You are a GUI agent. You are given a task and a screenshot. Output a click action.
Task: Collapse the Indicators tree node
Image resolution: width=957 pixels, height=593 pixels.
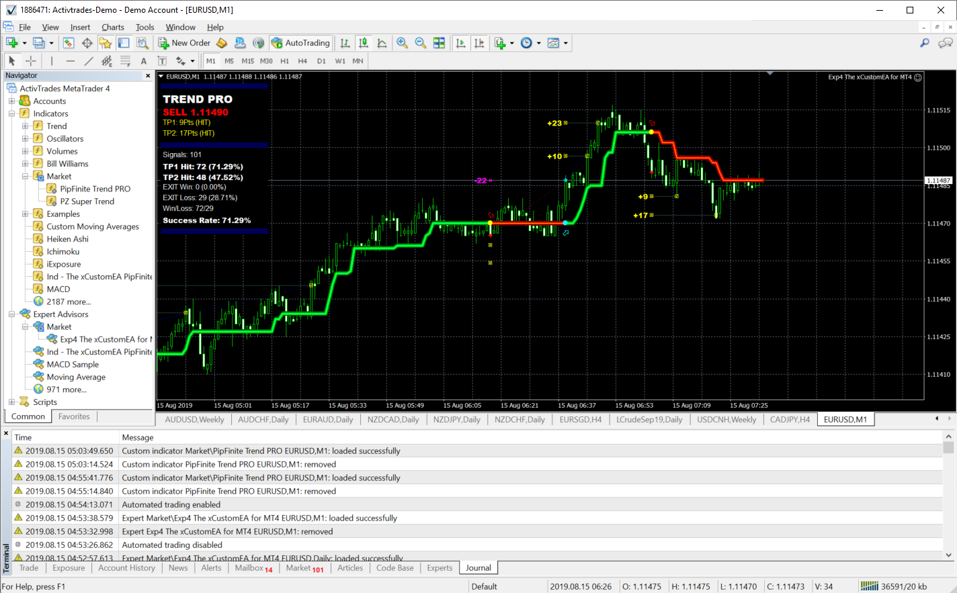click(11, 113)
